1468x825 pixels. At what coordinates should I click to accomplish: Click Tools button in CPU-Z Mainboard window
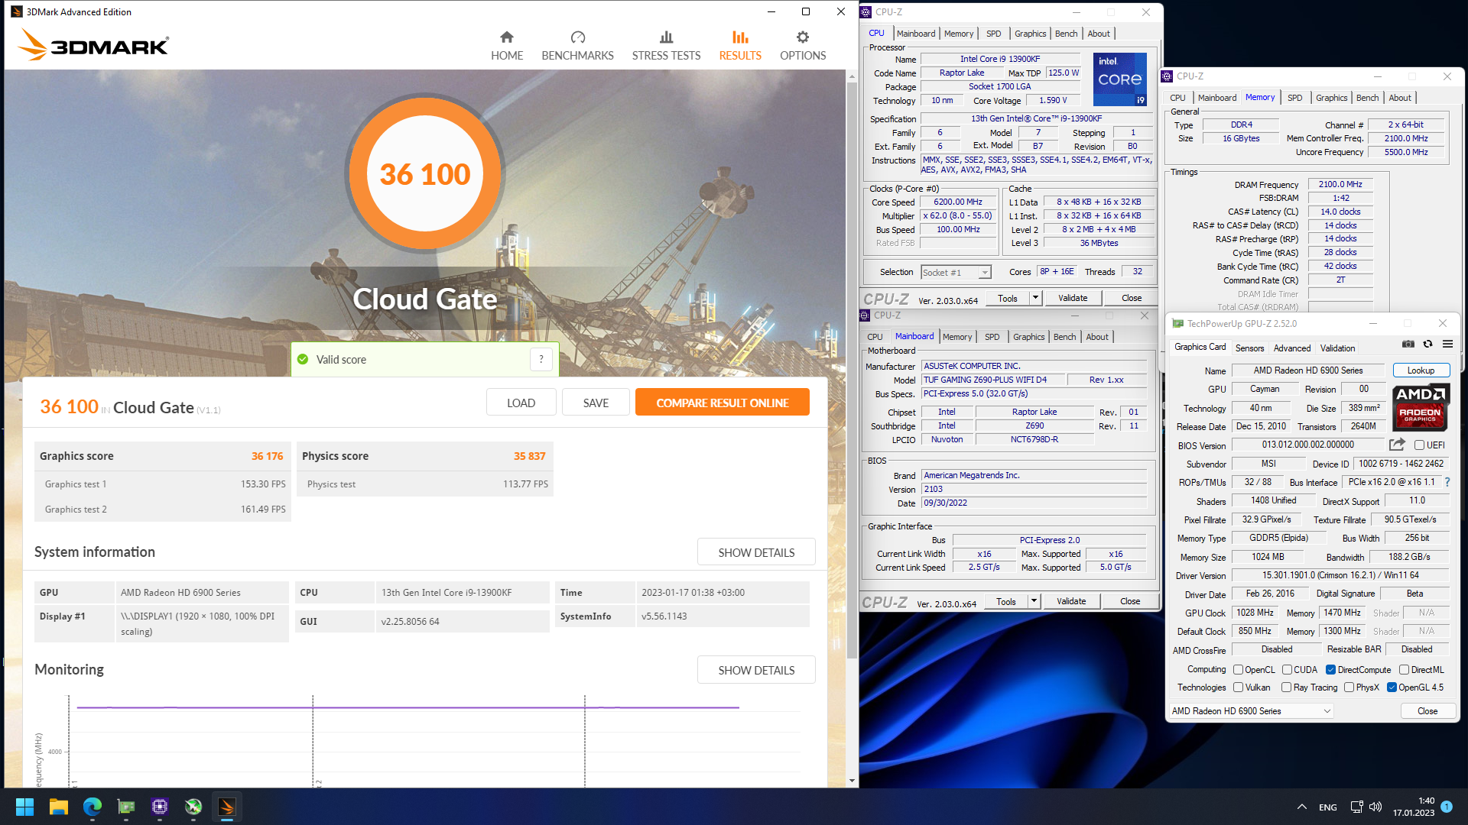point(1005,601)
